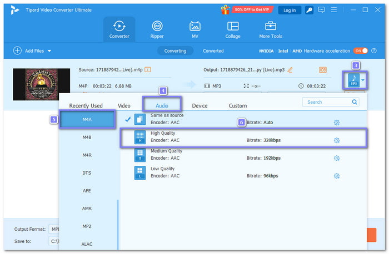Expand the Add Files dropdown arrow

49,50
